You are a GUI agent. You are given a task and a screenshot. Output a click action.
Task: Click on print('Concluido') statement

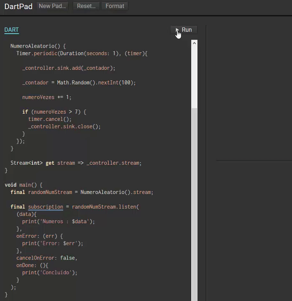point(50,273)
